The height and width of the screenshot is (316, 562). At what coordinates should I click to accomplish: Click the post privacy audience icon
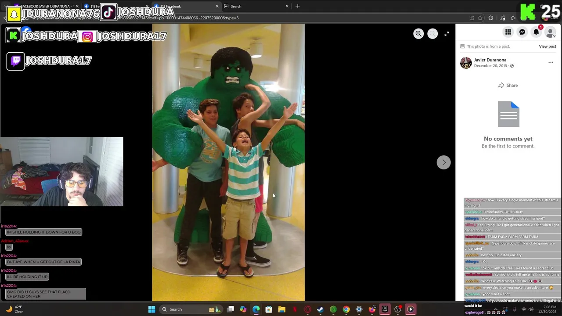pos(512,66)
